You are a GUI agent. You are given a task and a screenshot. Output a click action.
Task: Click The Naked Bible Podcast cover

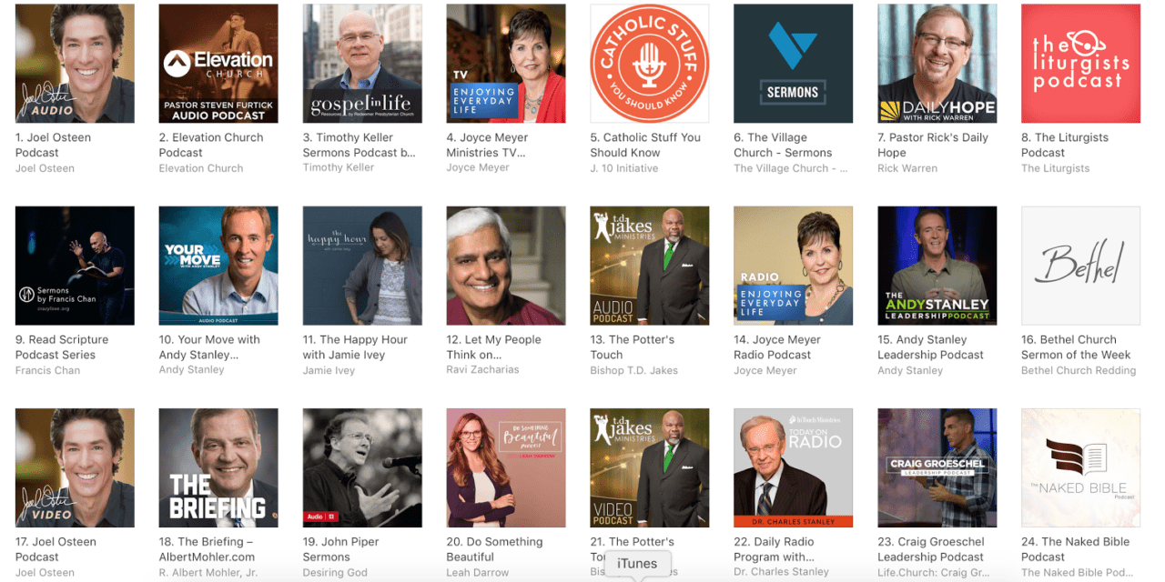1081,467
